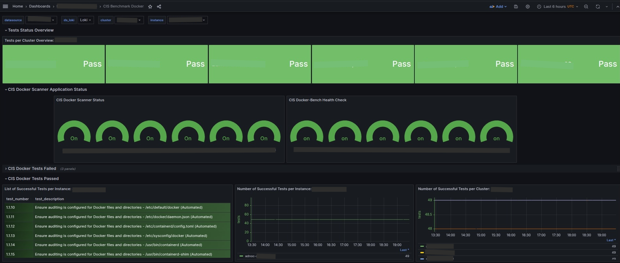The image size is (620, 263).
Task: Open dashboard settings gear
Action: [528, 7]
